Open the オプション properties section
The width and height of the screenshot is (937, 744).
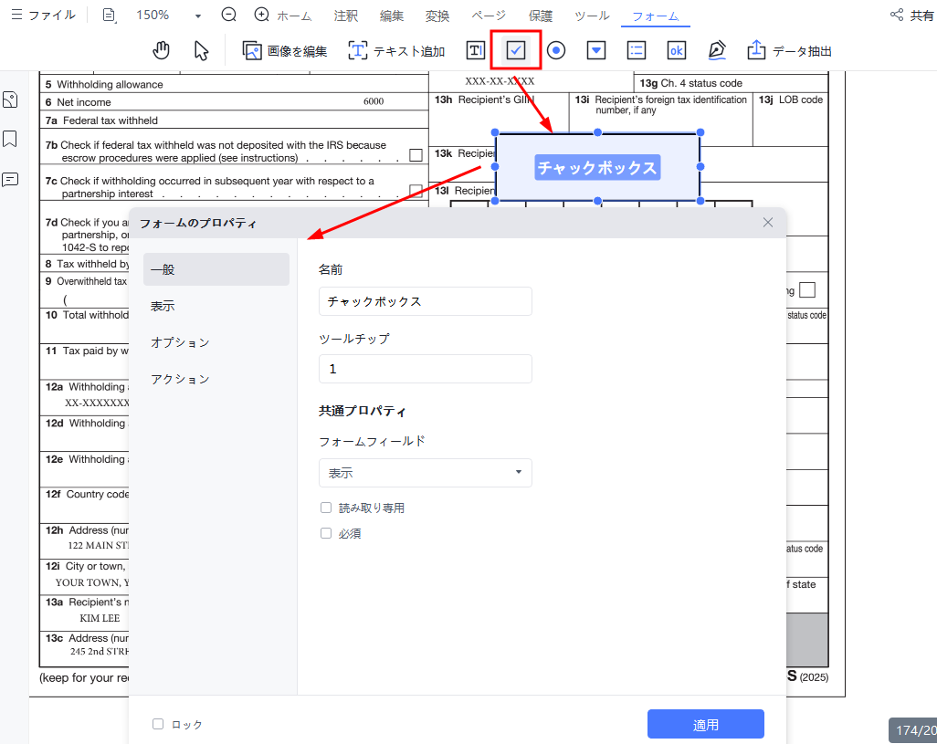pos(180,342)
